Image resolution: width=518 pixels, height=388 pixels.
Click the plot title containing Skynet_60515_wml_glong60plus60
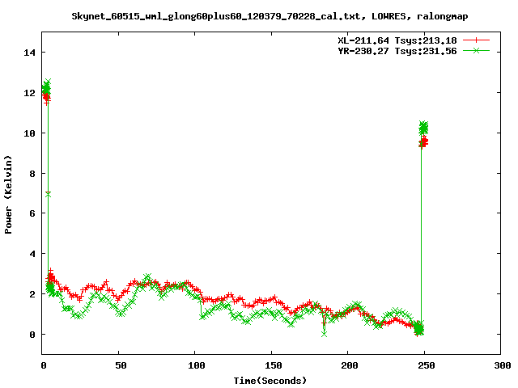pyautogui.click(x=270, y=16)
